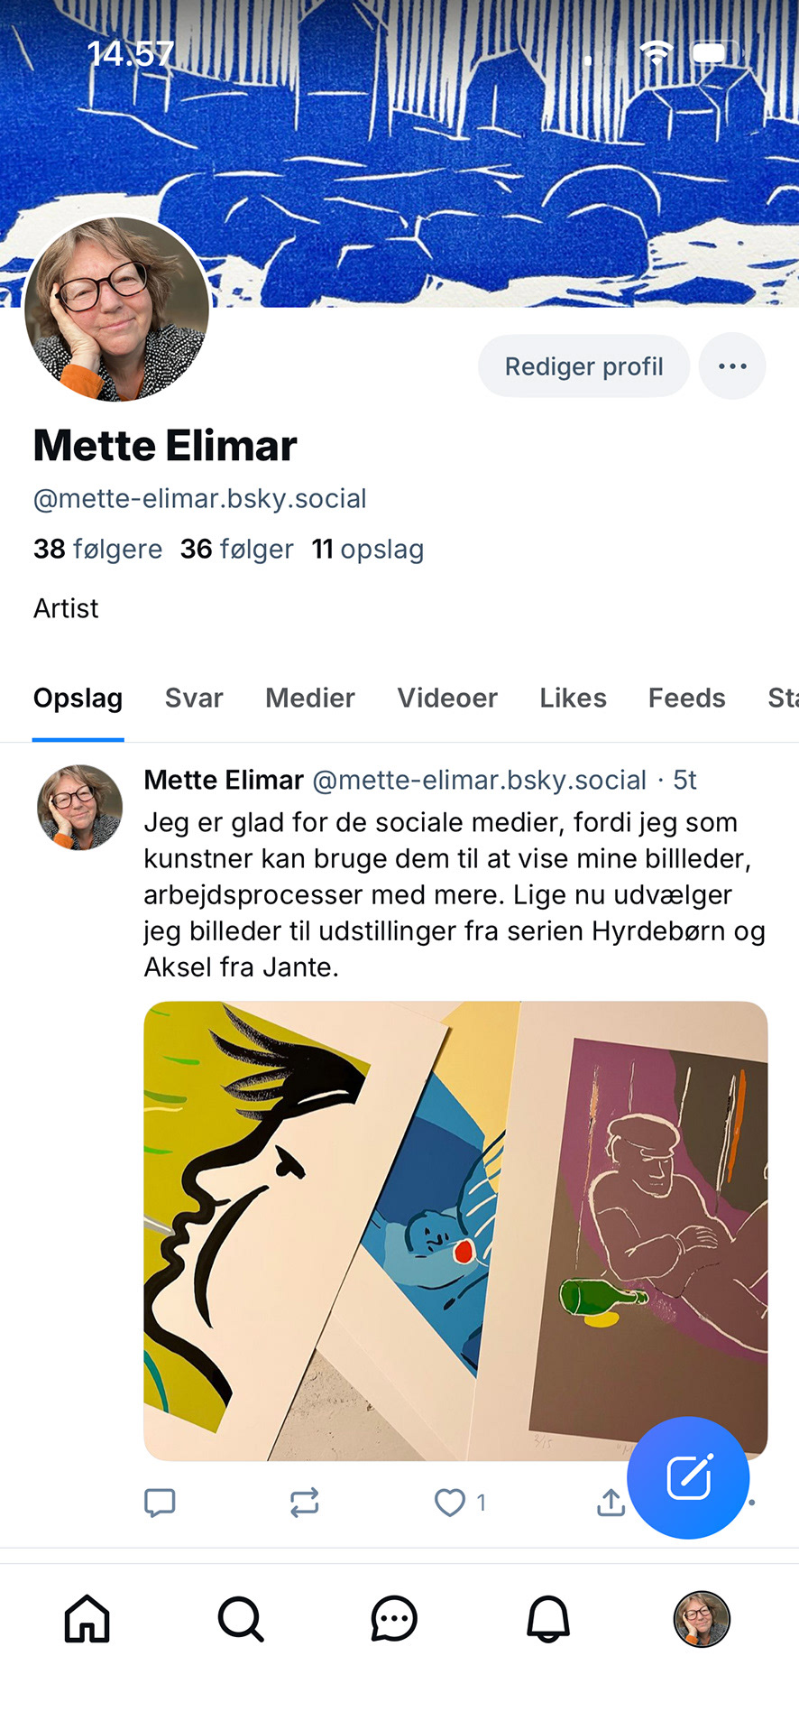Screen dimensions: 799x1730
Task: Open notifications bell icon
Action: pyautogui.click(x=548, y=1618)
